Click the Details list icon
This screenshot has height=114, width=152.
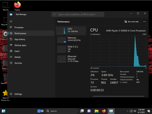[x=11, y=57]
